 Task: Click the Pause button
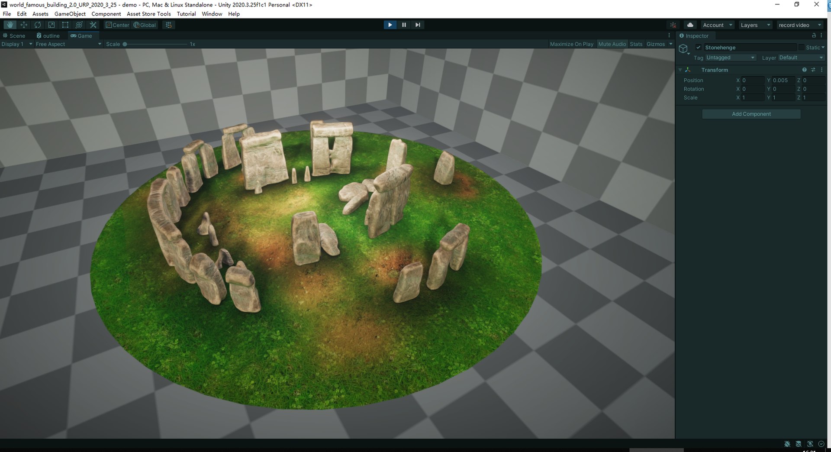(404, 25)
